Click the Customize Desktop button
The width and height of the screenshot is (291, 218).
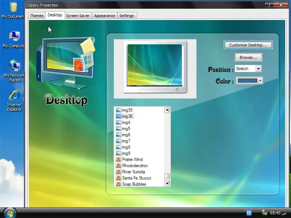[248, 45]
